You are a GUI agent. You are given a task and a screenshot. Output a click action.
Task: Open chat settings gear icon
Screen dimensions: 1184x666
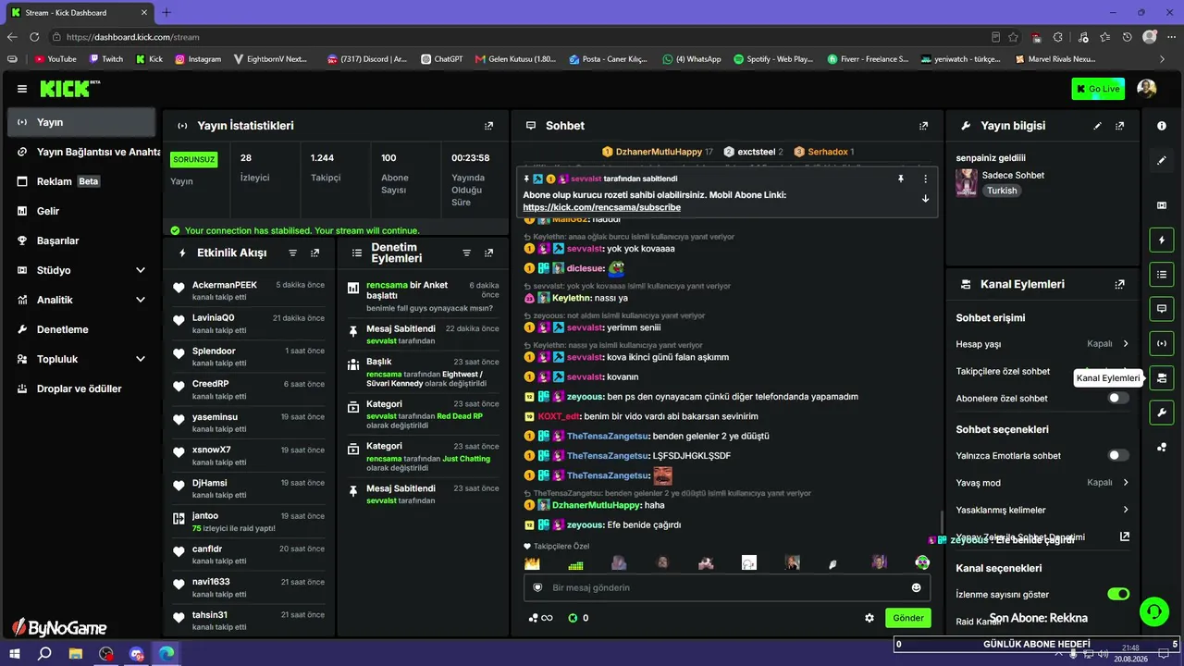tap(869, 618)
